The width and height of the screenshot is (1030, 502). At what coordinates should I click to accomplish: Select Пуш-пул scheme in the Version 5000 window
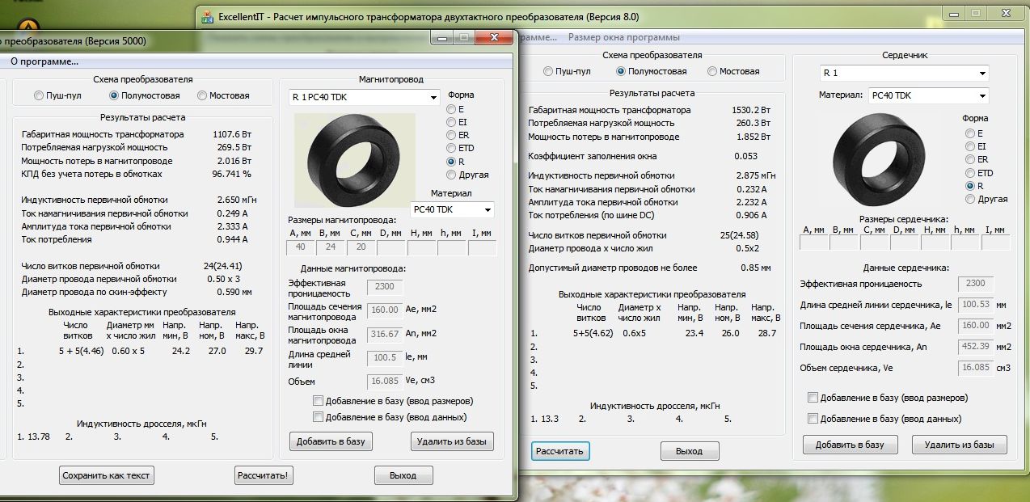tap(39, 95)
